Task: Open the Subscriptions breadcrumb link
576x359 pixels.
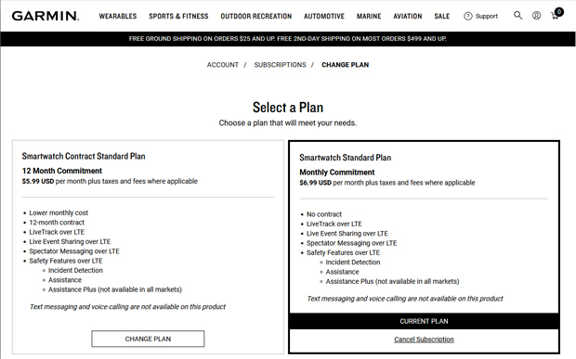Action: 280,65
